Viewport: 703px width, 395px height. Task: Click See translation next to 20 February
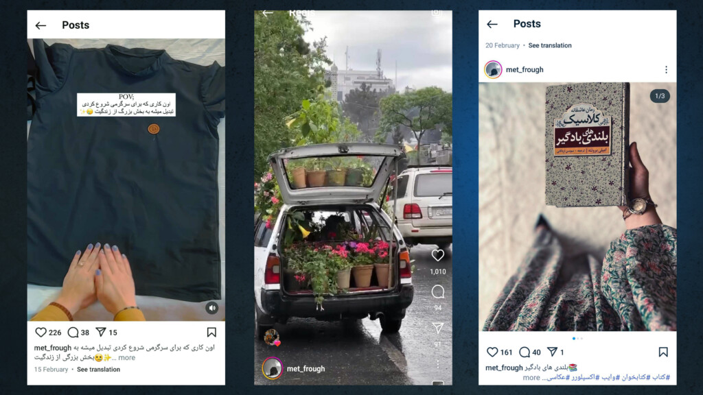pyautogui.click(x=550, y=45)
